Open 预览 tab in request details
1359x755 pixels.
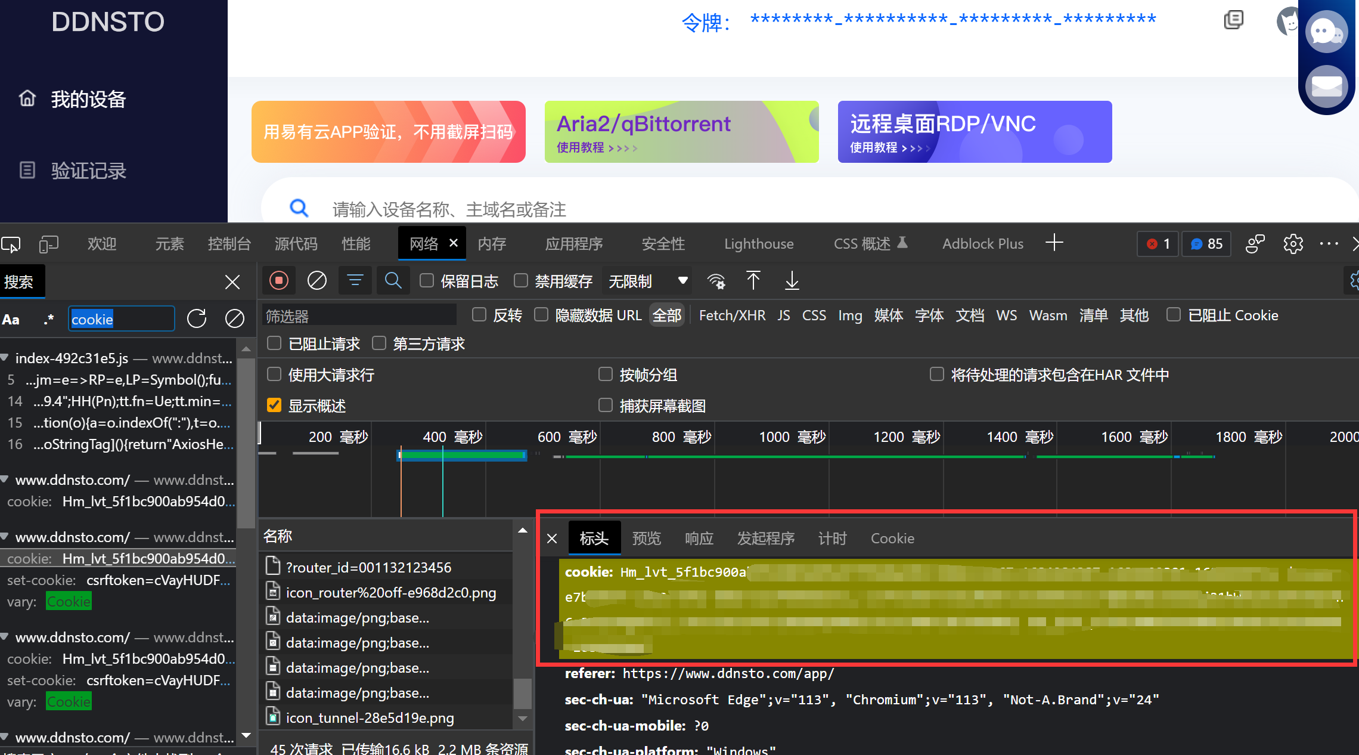[647, 539]
